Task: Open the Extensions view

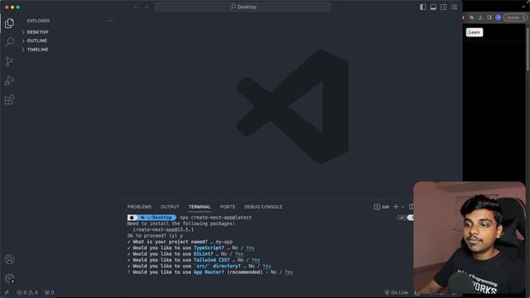Action: 9,99
